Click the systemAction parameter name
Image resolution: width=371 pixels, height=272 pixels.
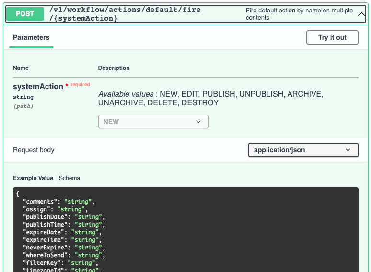[38, 87]
